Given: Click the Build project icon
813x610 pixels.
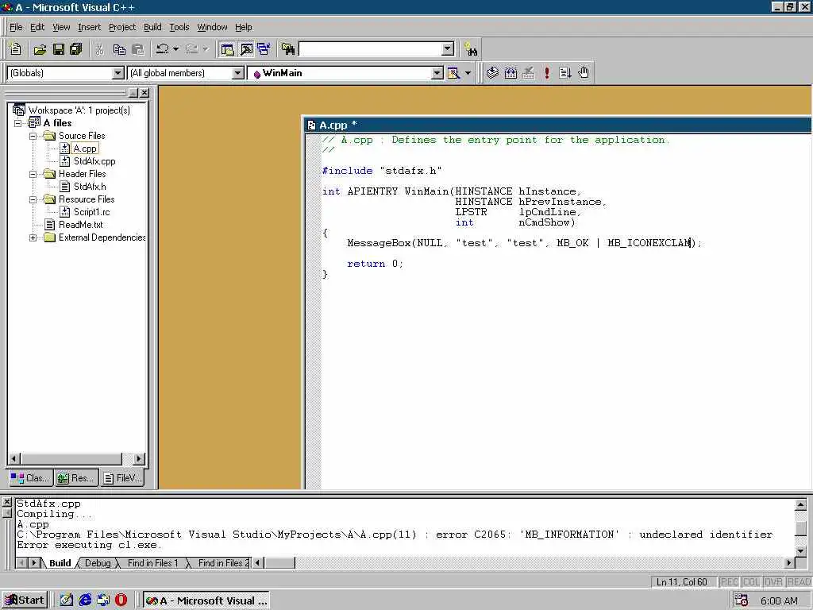Looking at the screenshot, I should [x=511, y=72].
